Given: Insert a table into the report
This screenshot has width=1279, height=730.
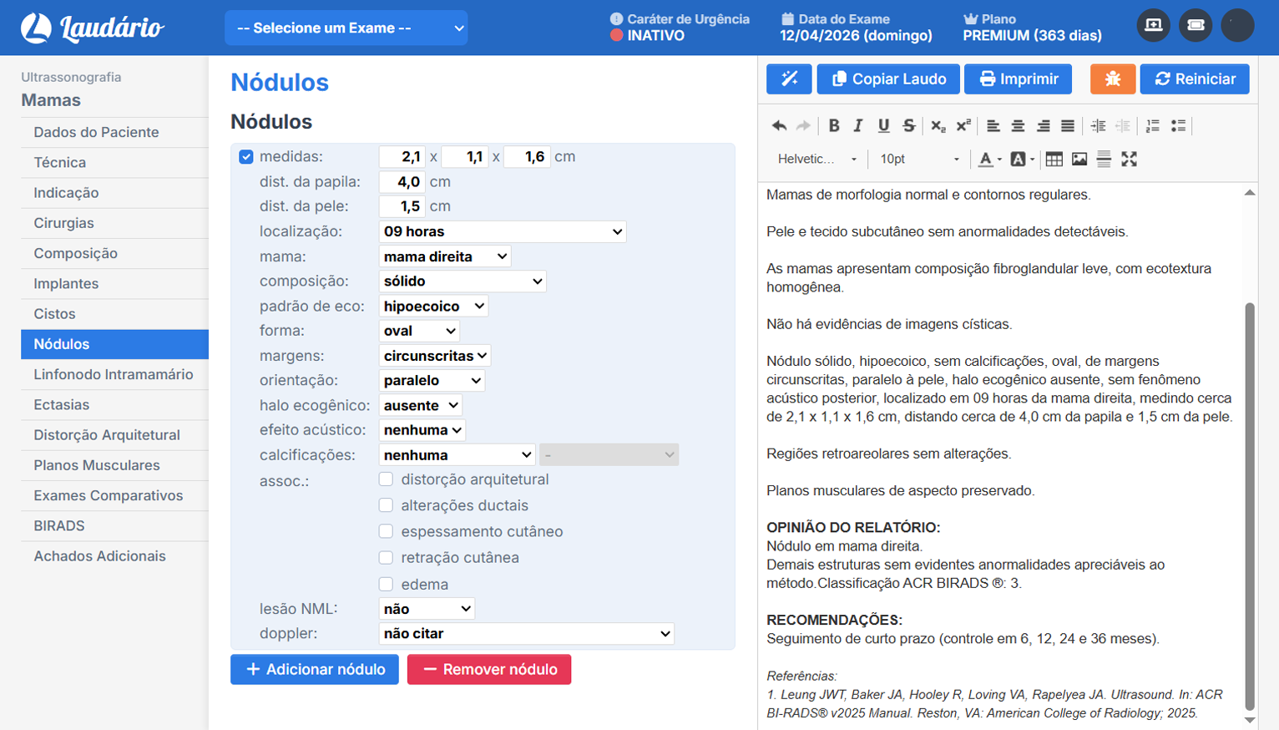Looking at the screenshot, I should point(1054,159).
